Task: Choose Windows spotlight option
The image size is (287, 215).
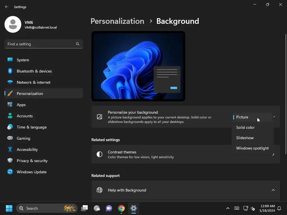Action: pos(252,148)
